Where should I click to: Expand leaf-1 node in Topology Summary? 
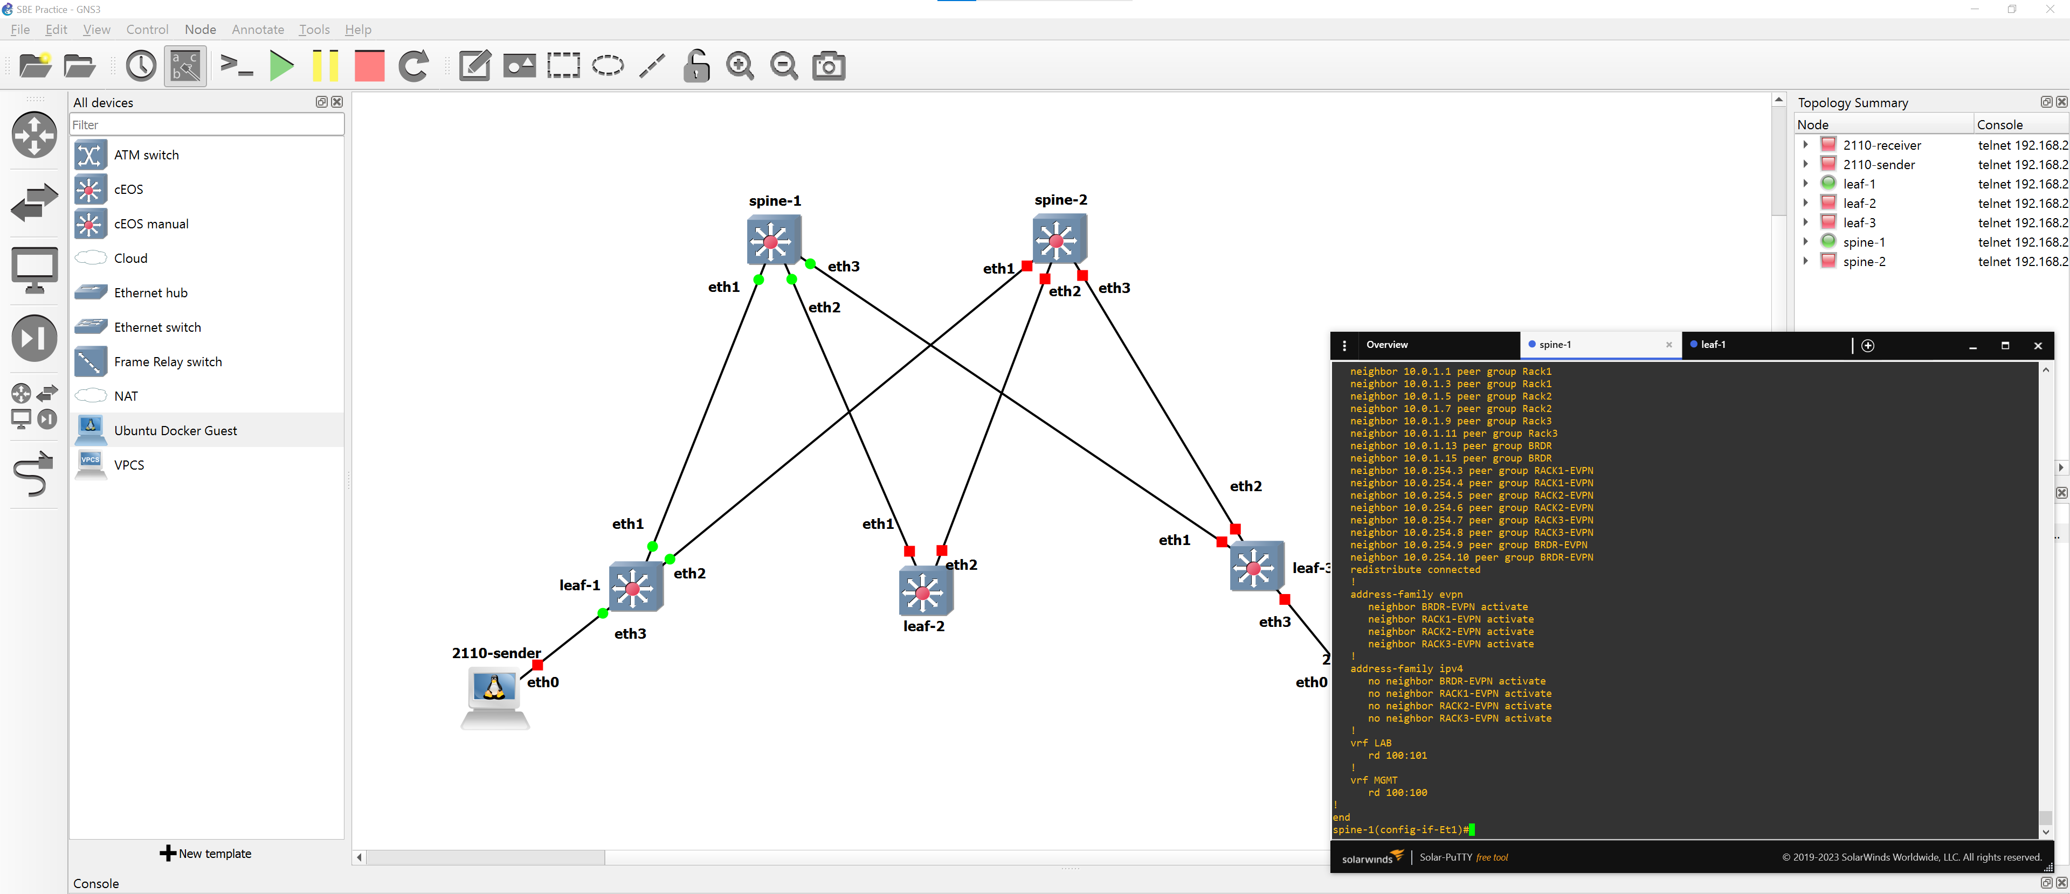click(x=1805, y=184)
